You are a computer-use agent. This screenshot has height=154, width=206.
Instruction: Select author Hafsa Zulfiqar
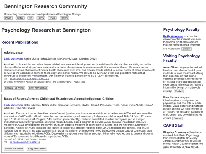point(48,59)
